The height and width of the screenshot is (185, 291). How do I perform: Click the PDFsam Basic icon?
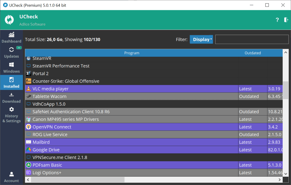pyautogui.click(x=28, y=165)
